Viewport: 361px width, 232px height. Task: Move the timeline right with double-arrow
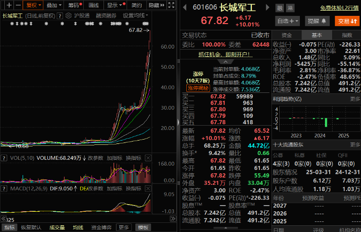[173, 219]
